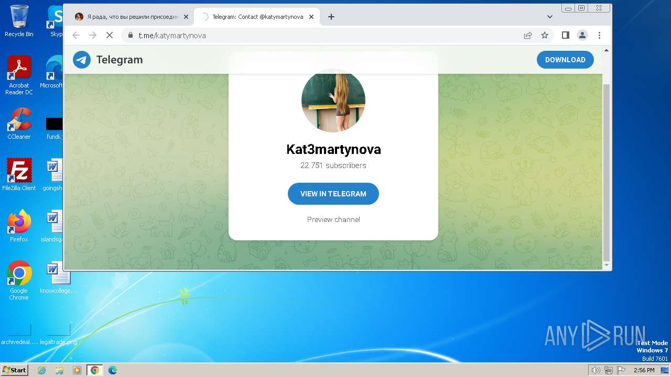Bookmark this tab with star
The width and height of the screenshot is (671, 377).
[545, 35]
